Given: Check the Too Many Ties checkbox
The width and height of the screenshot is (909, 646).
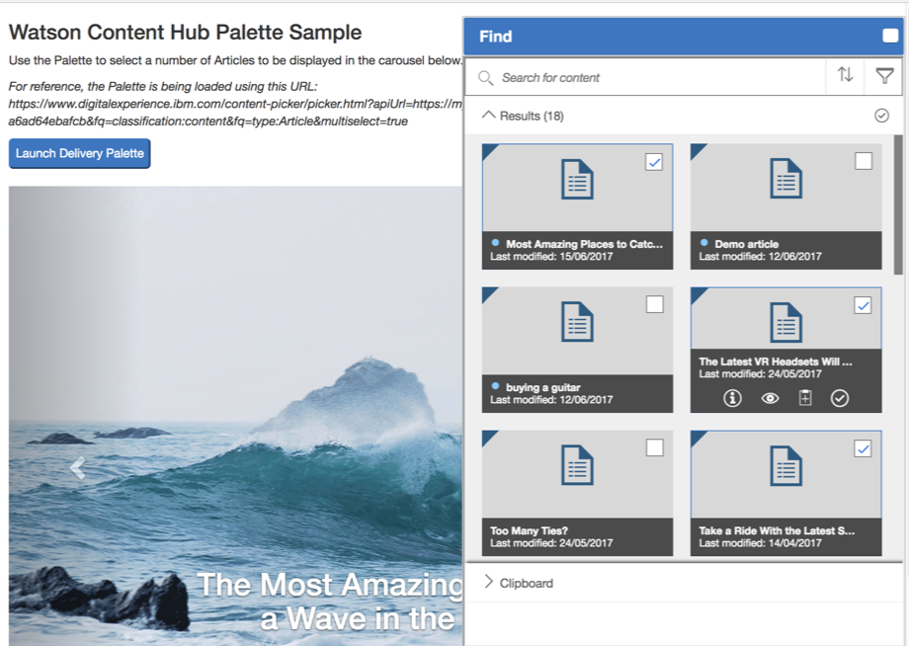Looking at the screenshot, I should [654, 447].
